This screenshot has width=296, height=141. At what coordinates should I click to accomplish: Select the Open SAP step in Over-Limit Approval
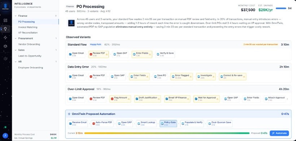click(231, 99)
